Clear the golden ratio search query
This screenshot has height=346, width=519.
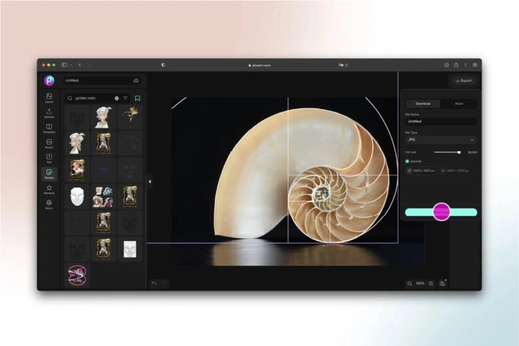coord(116,98)
